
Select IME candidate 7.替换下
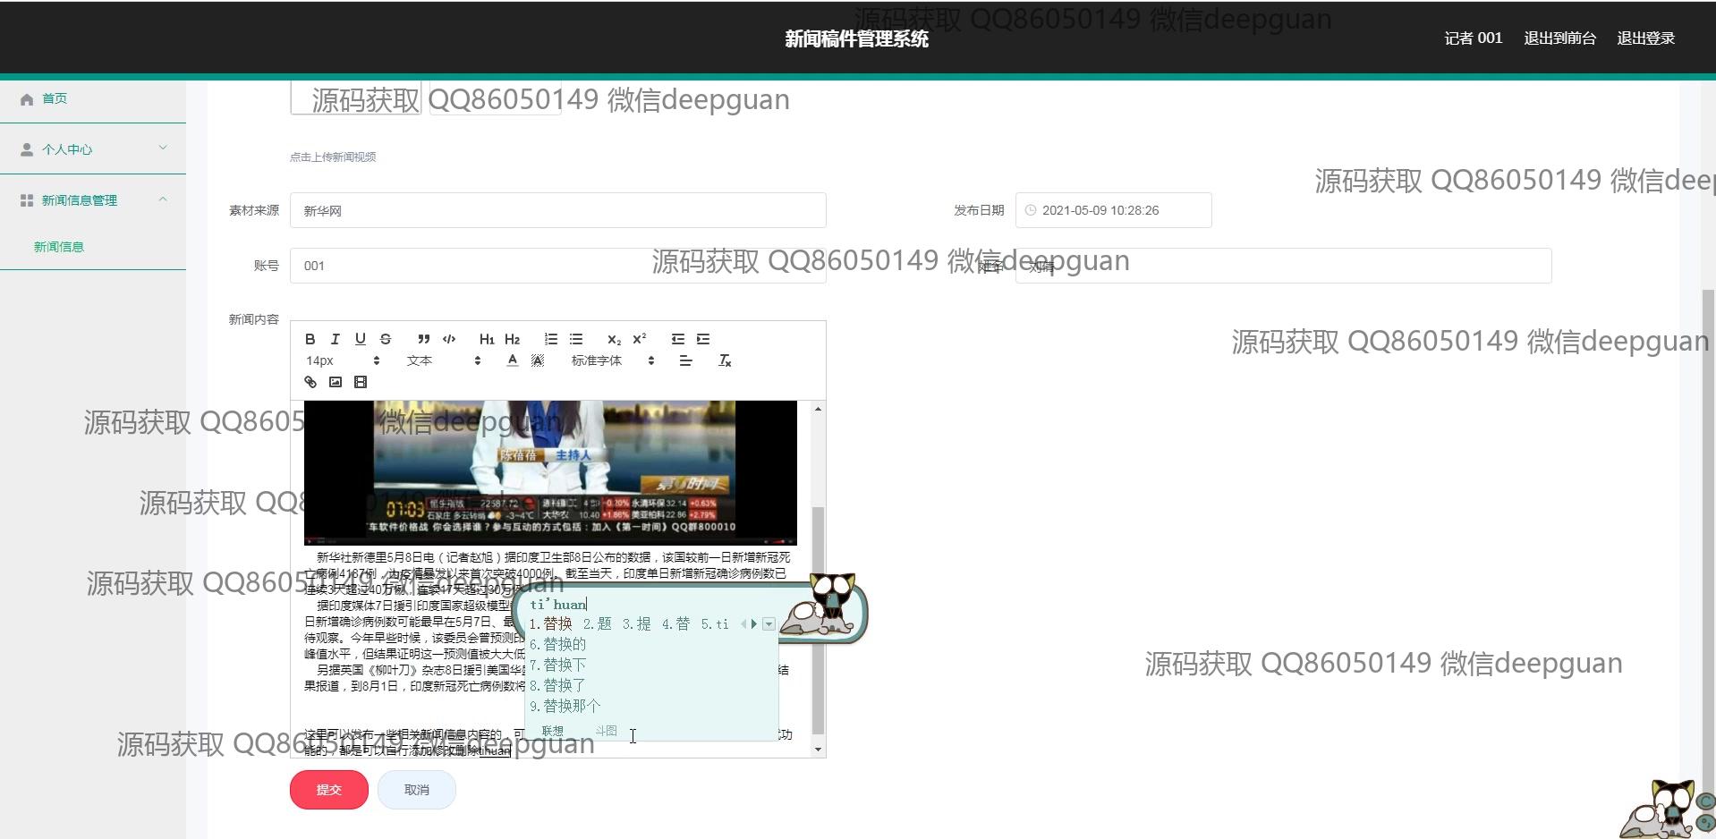(557, 665)
